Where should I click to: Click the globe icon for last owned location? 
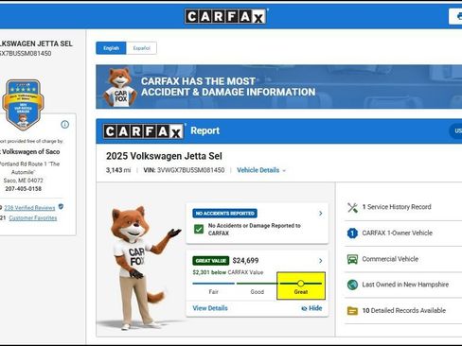tap(352, 285)
